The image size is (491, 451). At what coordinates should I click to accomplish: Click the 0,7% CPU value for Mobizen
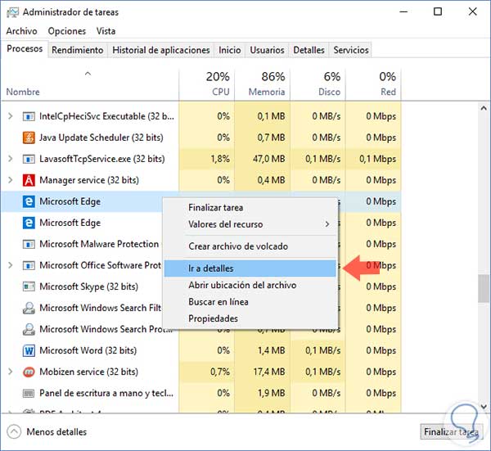click(x=220, y=372)
